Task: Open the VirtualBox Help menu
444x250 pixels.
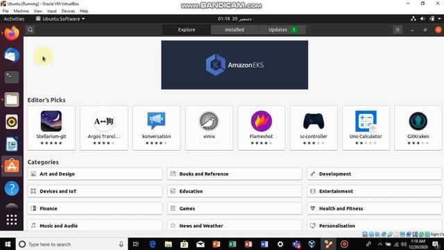Action: point(84,11)
